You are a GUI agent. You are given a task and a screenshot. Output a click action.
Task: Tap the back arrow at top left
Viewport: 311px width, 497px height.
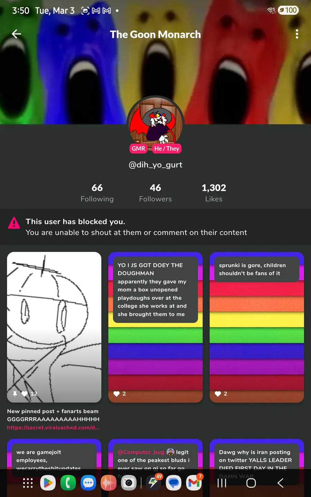[16, 34]
